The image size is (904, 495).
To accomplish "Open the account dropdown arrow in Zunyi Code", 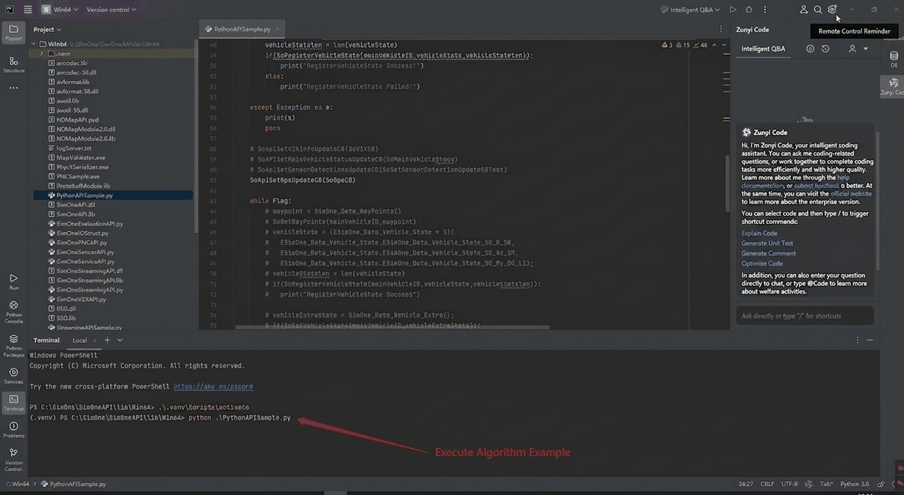I will [x=866, y=49].
